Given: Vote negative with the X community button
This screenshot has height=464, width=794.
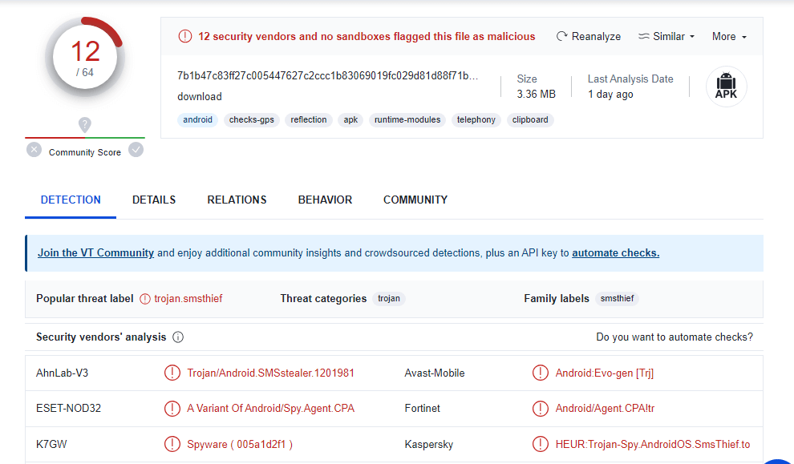Looking at the screenshot, I should tap(34, 150).
